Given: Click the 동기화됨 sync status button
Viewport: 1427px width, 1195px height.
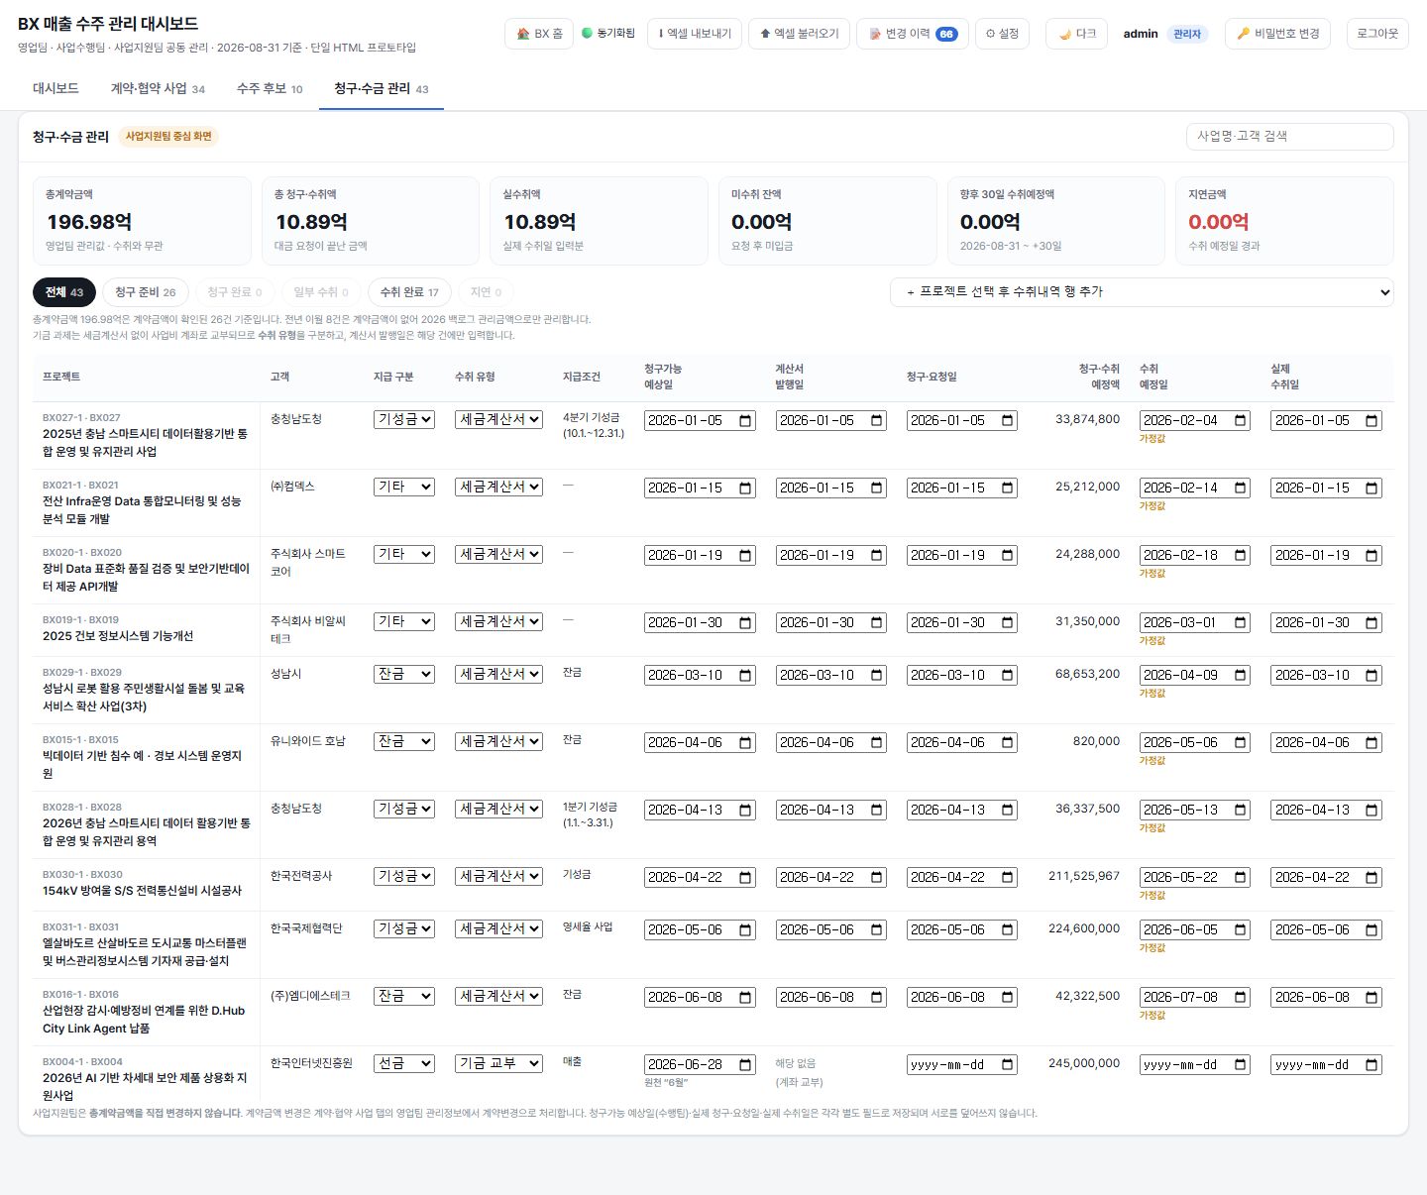Looking at the screenshot, I should point(608,34).
